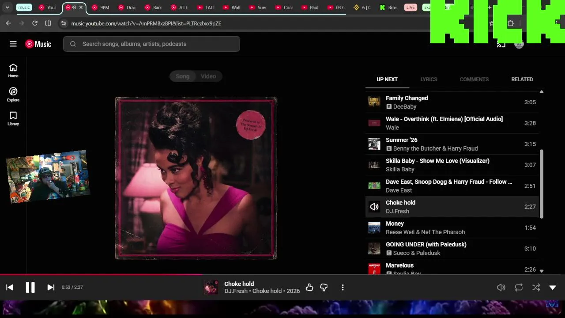Play Money from the queue

[x=452, y=228]
